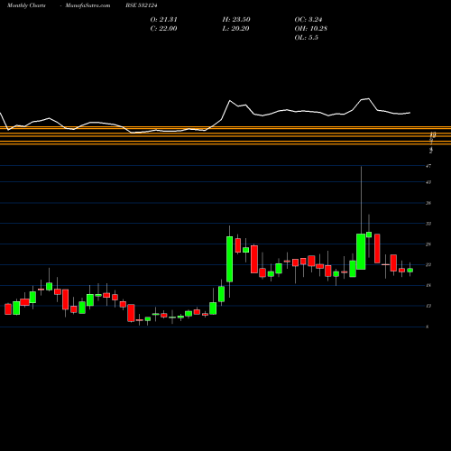Image resolution: width=451 pixels, height=451 pixels.
Task: Click the MunafaSutra.com label
Action: [x=87, y=5]
